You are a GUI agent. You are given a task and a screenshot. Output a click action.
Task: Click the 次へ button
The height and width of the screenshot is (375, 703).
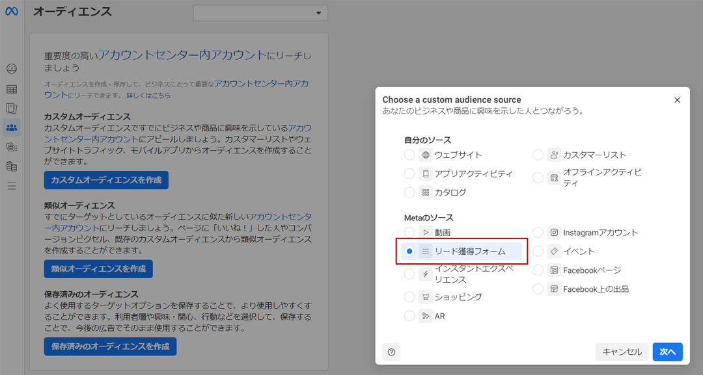coord(667,352)
